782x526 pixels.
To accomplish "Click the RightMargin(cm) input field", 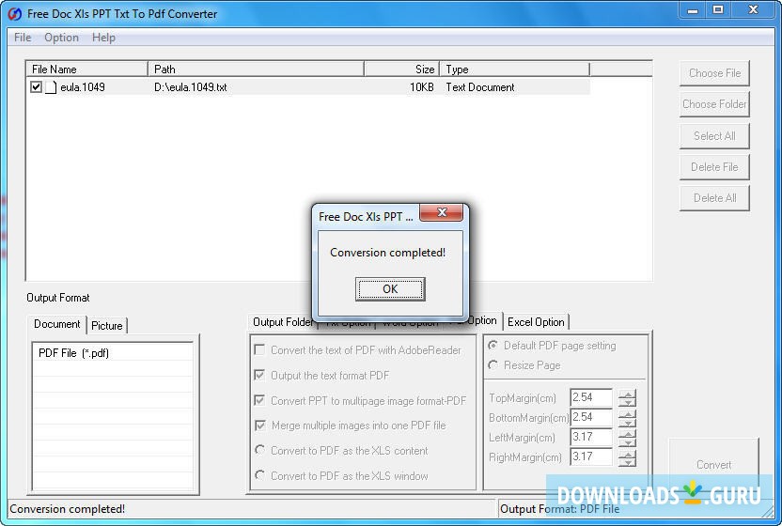I will pyautogui.click(x=591, y=456).
